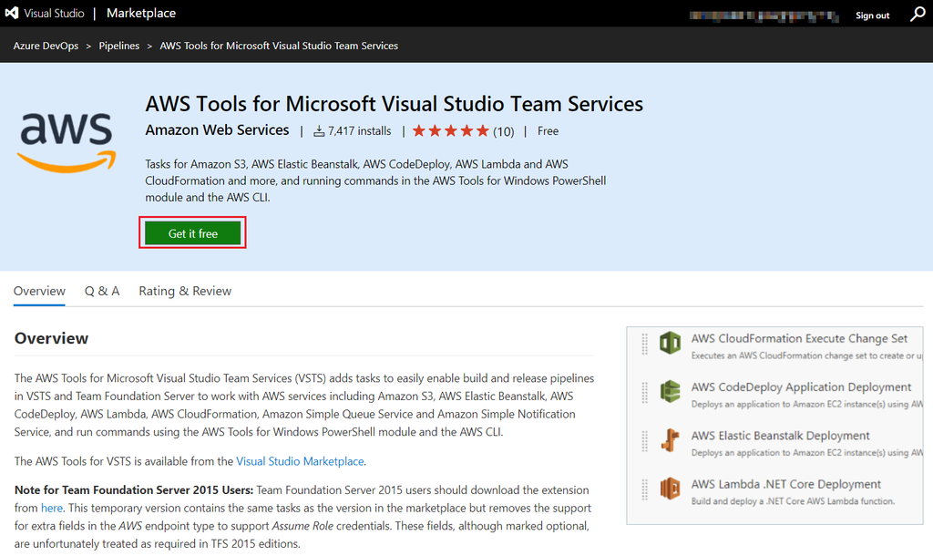
Task: Open the Amazon Web Services publisher link
Action: [x=217, y=130]
